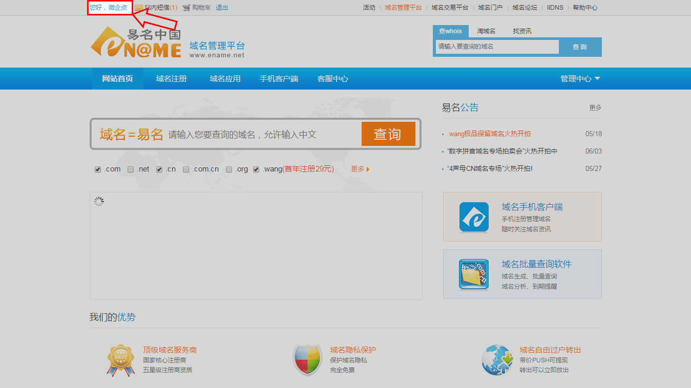Open 域名隐私保护 link
The width and height of the screenshot is (691, 388).
click(x=353, y=350)
